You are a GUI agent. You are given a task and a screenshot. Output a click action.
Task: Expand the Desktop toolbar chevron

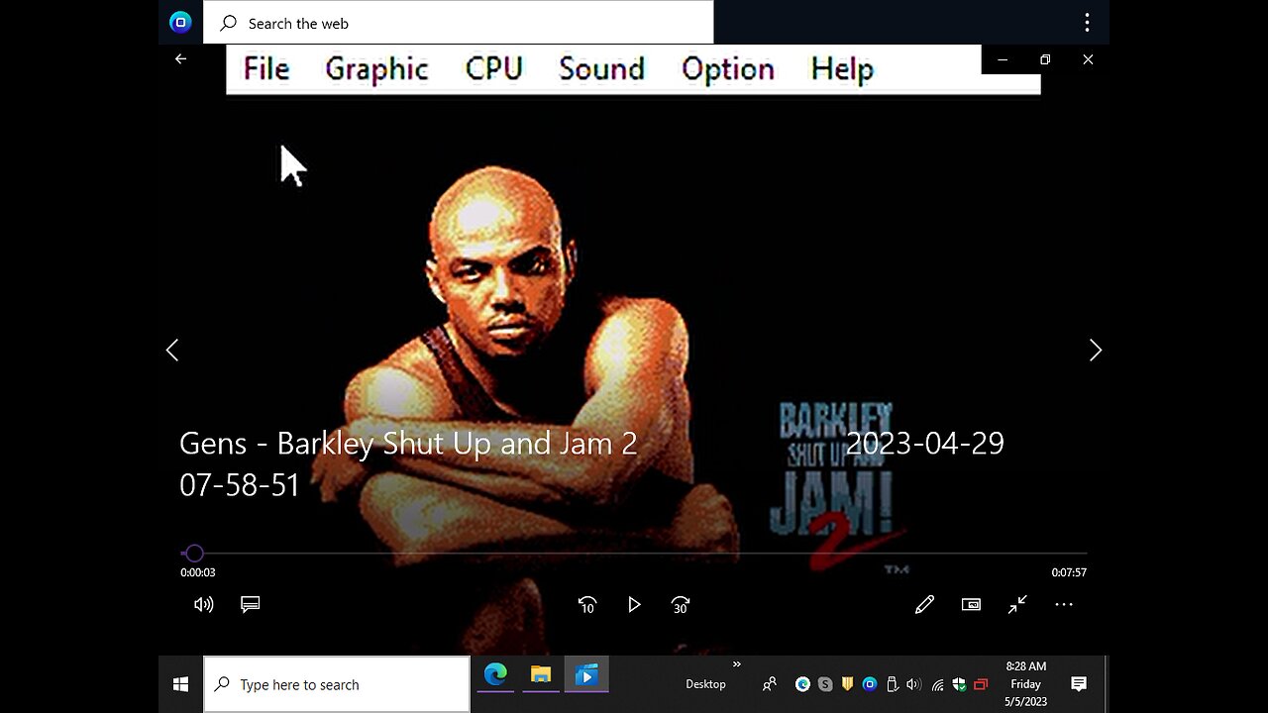(736, 664)
